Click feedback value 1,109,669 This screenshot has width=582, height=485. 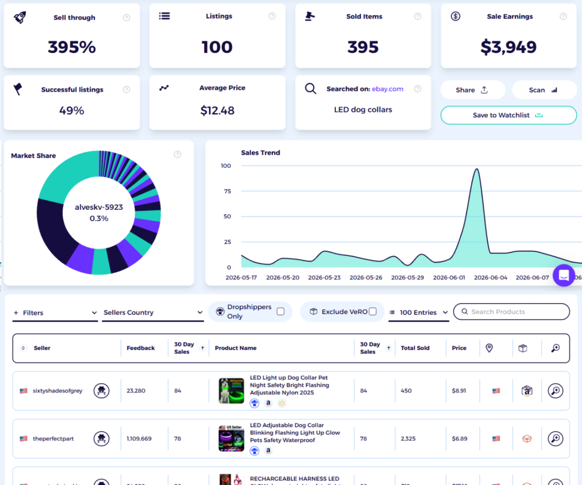139,438
